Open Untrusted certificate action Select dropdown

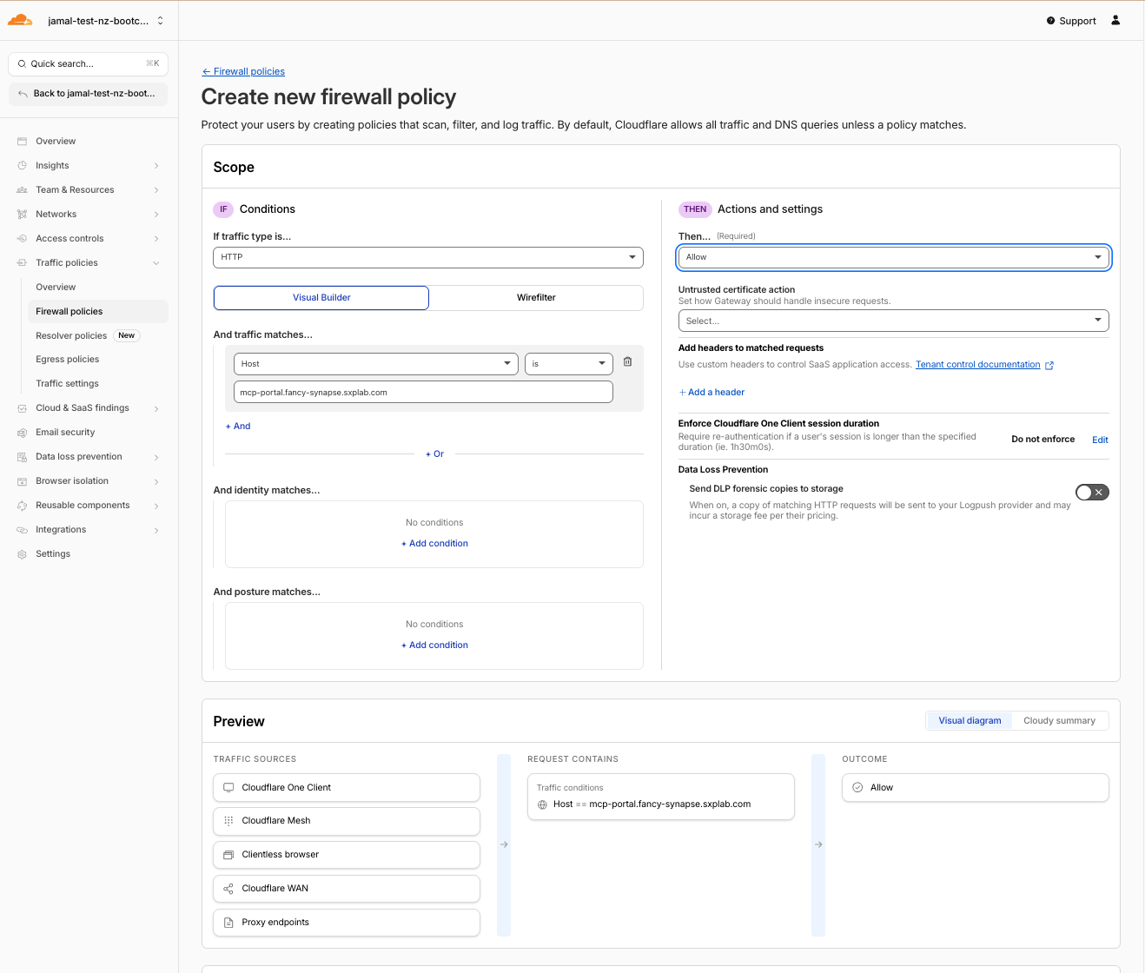click(x=893, y=321)
